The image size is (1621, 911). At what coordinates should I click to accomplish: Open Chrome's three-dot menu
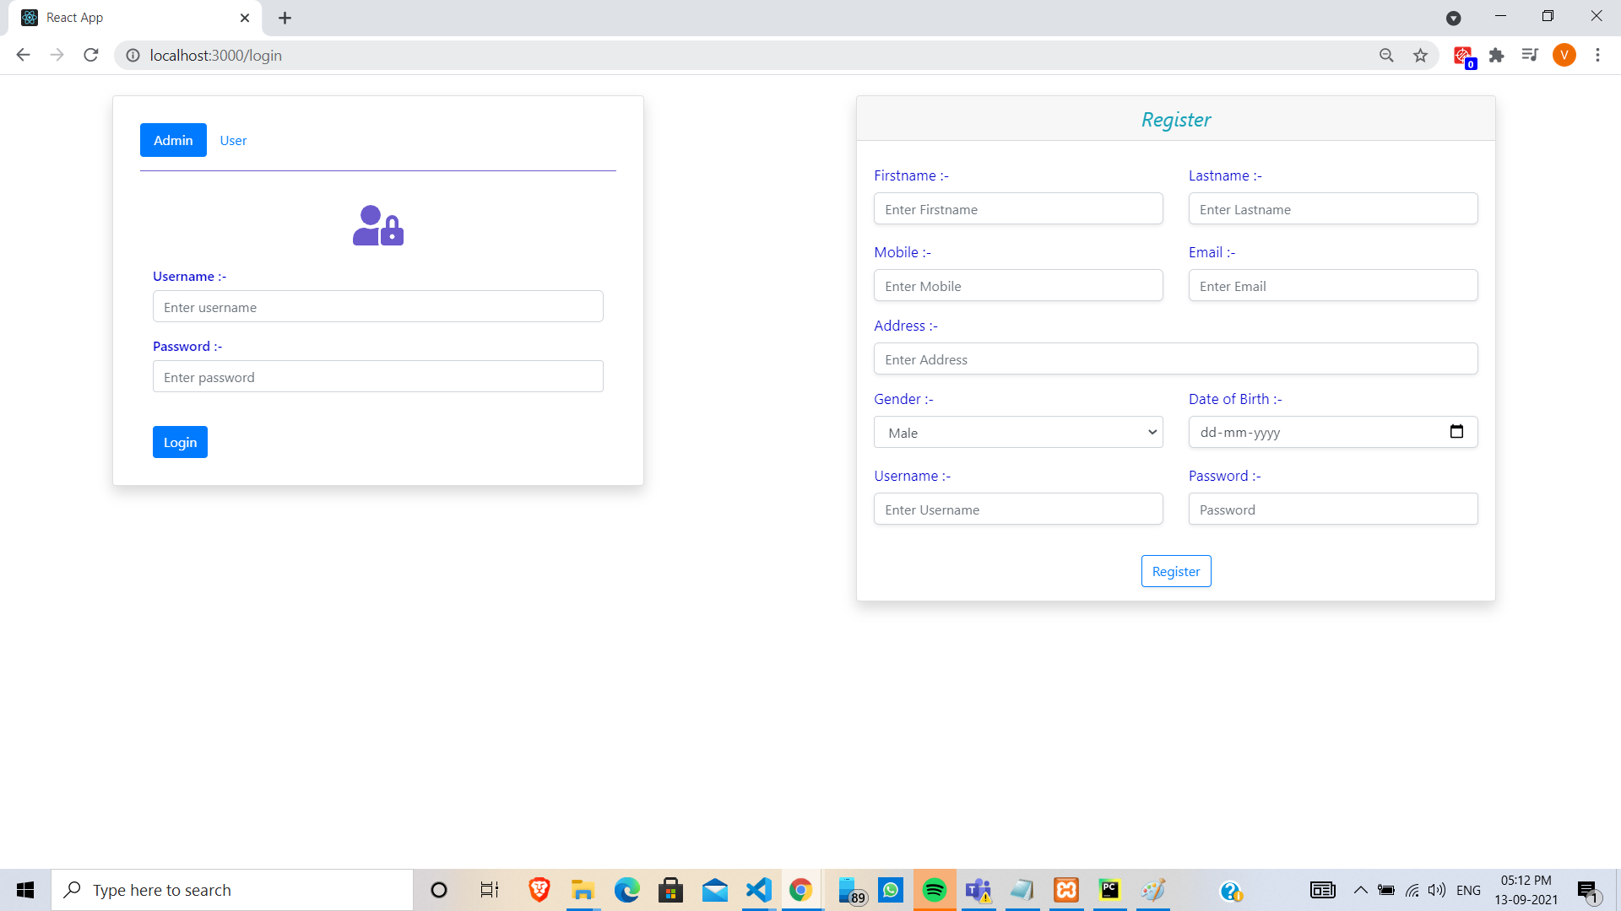coord(1597,55)
